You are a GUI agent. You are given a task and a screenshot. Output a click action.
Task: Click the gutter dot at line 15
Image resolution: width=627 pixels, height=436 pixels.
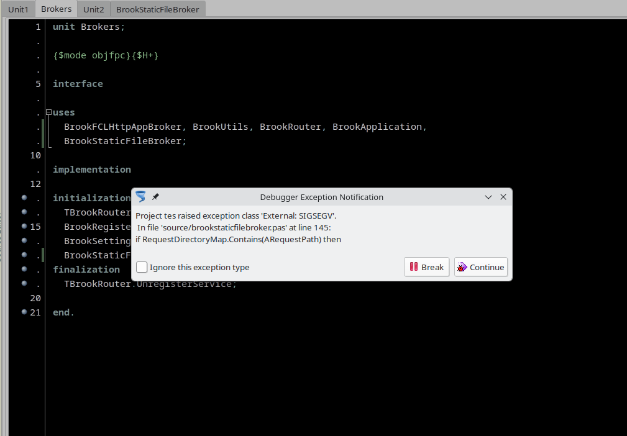click(24, 226)
